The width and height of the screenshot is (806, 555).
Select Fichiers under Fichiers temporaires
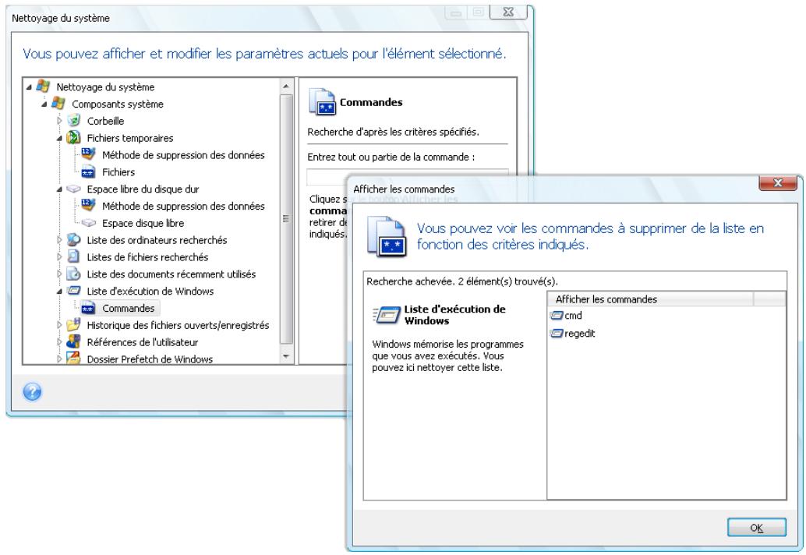(118, 171)
